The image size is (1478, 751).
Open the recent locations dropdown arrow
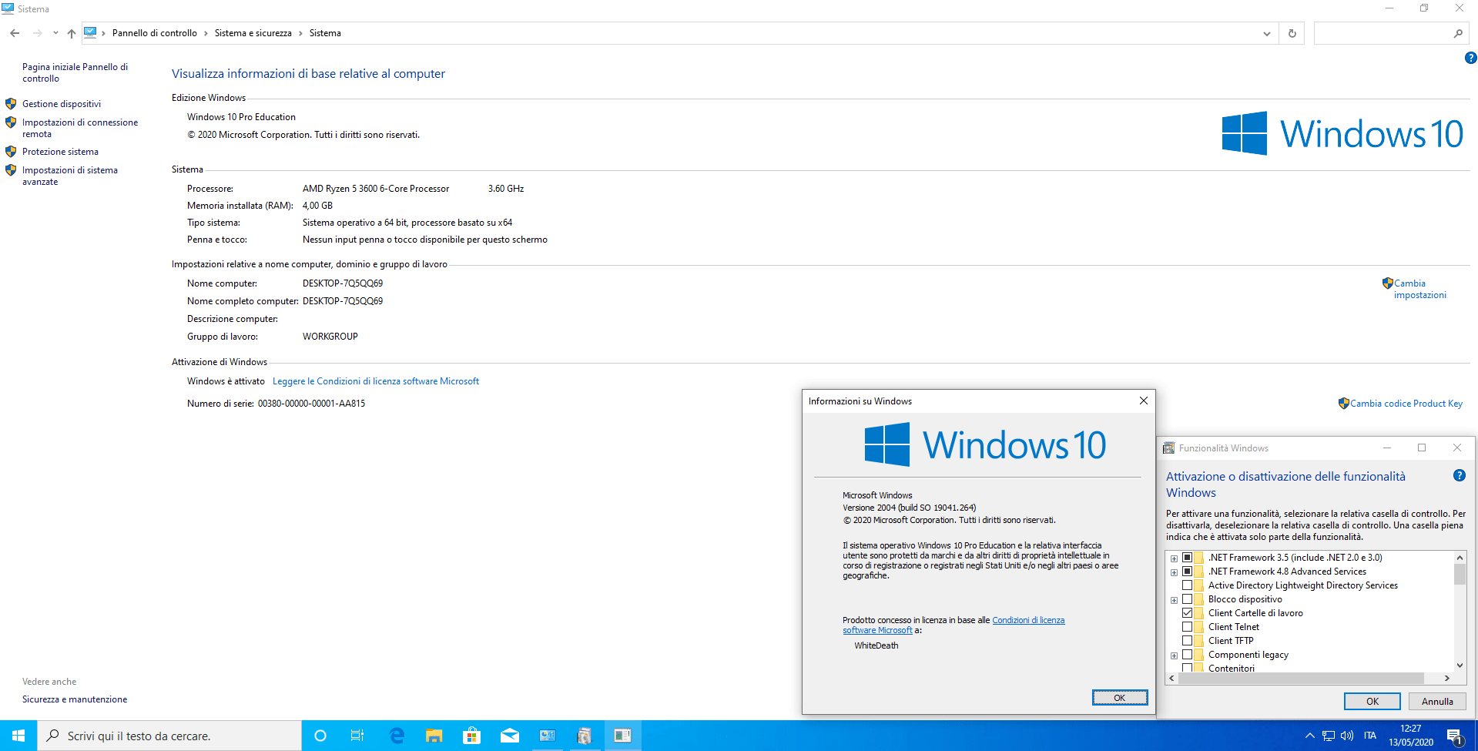(55, 33)
